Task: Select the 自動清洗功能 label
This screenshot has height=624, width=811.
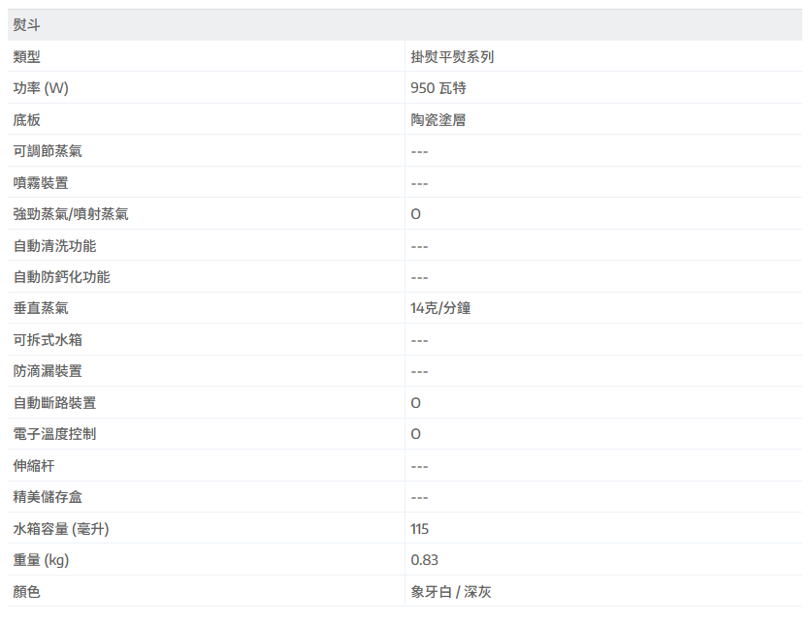Action: coord(54,246)
